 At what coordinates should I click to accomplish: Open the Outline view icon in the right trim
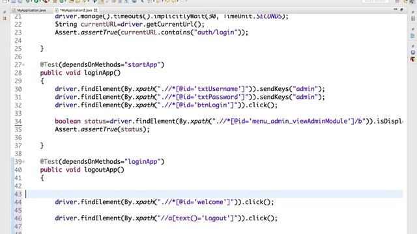(x=412, y=36)
